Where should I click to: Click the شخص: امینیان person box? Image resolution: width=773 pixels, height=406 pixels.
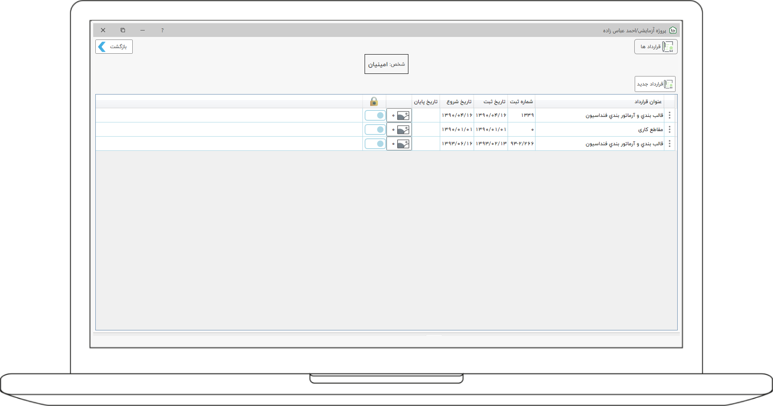(x=386, y=64)
